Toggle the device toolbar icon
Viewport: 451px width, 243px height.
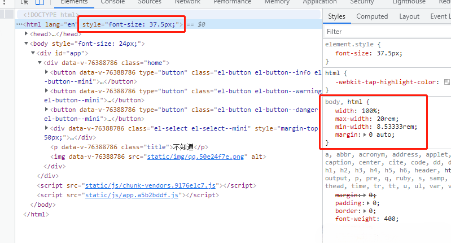click(40, 2)
